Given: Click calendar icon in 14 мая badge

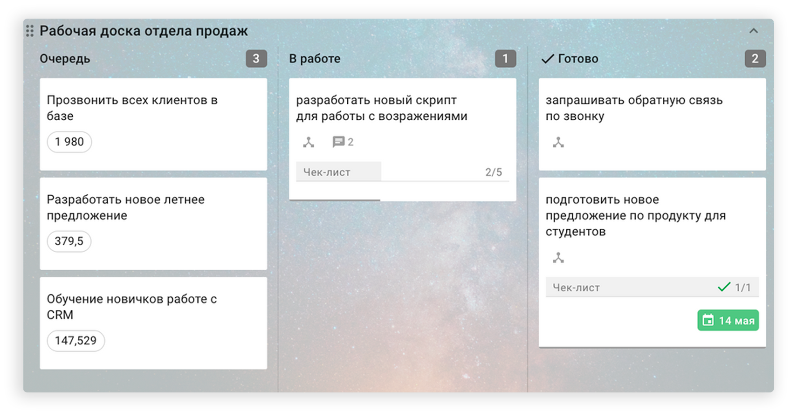Looking at the screenshot, I should (708, 320).
